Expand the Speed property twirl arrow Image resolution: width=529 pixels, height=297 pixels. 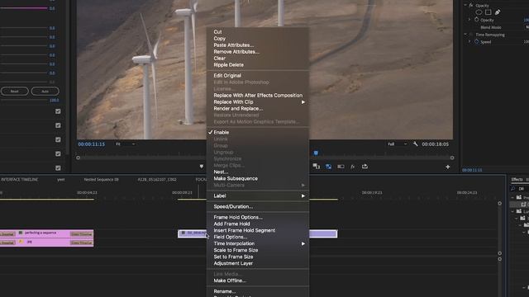(469, 42)
